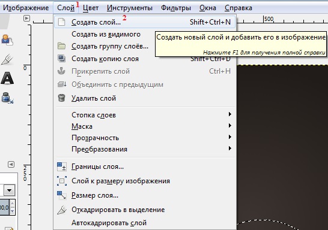Click the layer-to-image-size icon
328x230 pixels.
62,181
